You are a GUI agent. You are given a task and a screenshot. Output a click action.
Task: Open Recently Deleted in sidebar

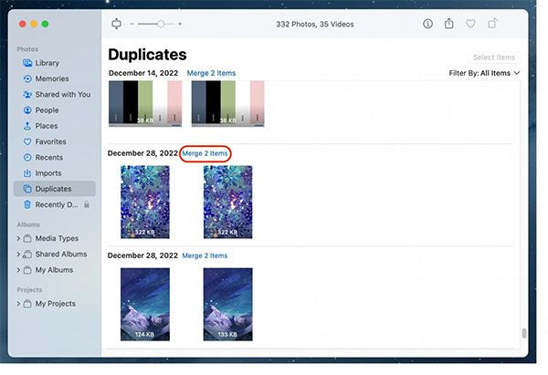point(55,204)
